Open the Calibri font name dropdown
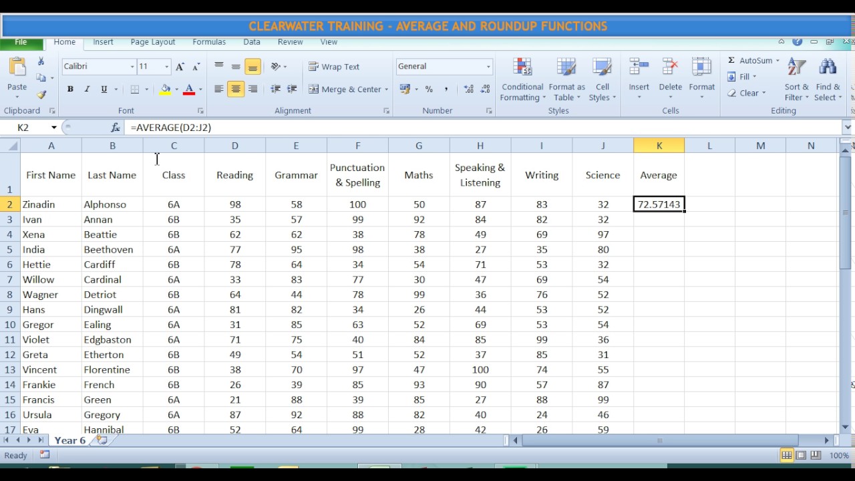Viewport: 855px width, 481px height. click(x=132, y=67)
